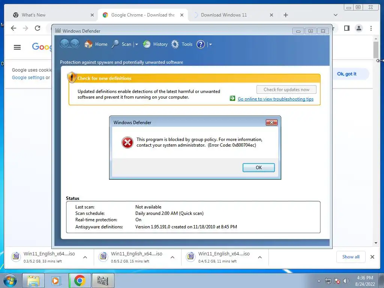Image resolution: width=384 pixels, height=288 pixels.
Task: Close the Google Chrome download tab
Action: (x=182, y=15)
